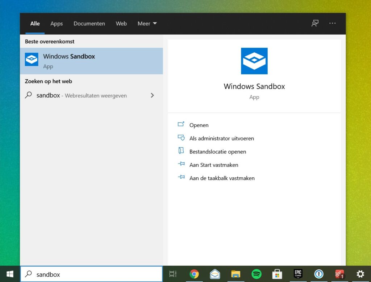Click the Openen action icon
The width and height of the screenshot is (371, 282).
coord(181,124)
